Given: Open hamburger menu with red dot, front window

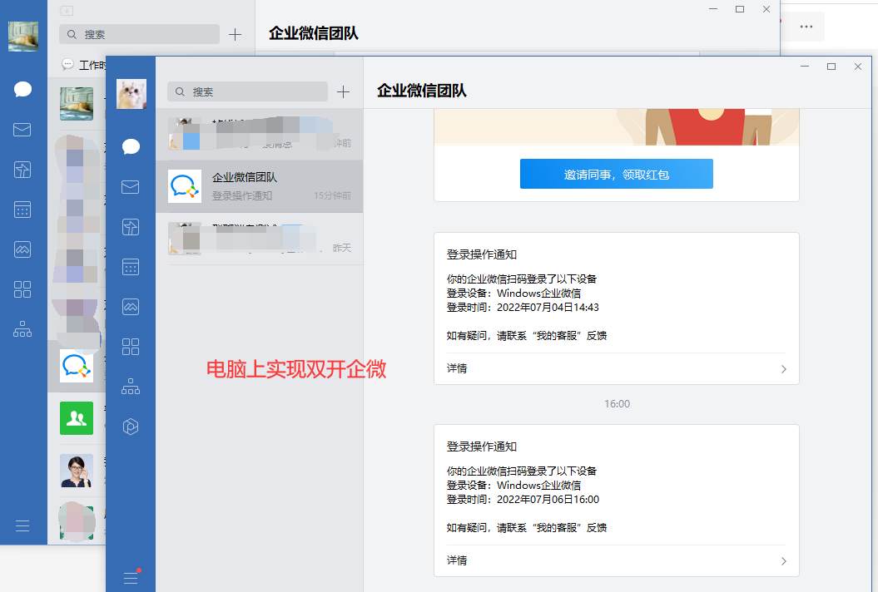Looking at the screenshot, I should coord(131,577).
